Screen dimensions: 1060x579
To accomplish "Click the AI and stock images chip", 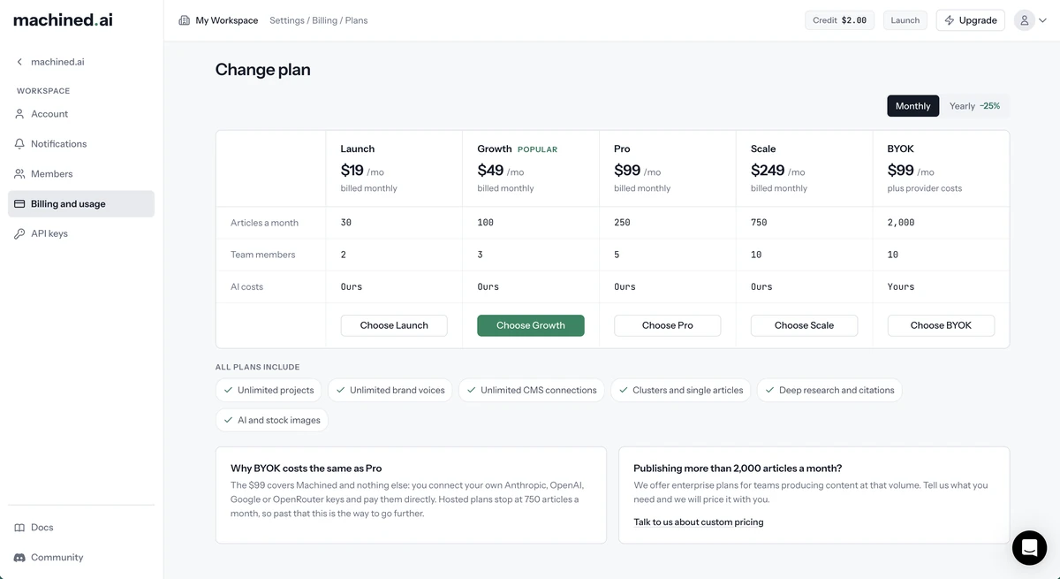I will [x=272, y=420].
